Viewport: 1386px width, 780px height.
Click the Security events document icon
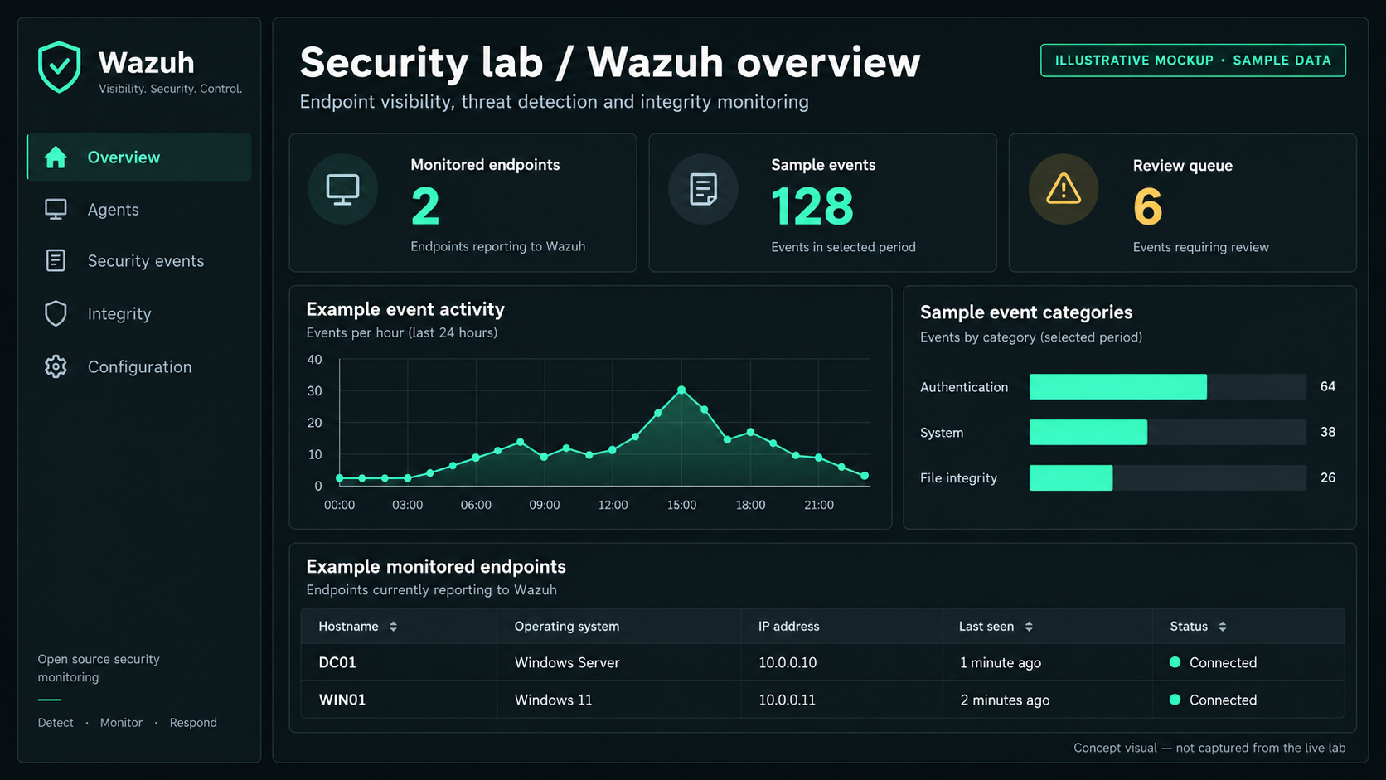(x=56, y=261)
